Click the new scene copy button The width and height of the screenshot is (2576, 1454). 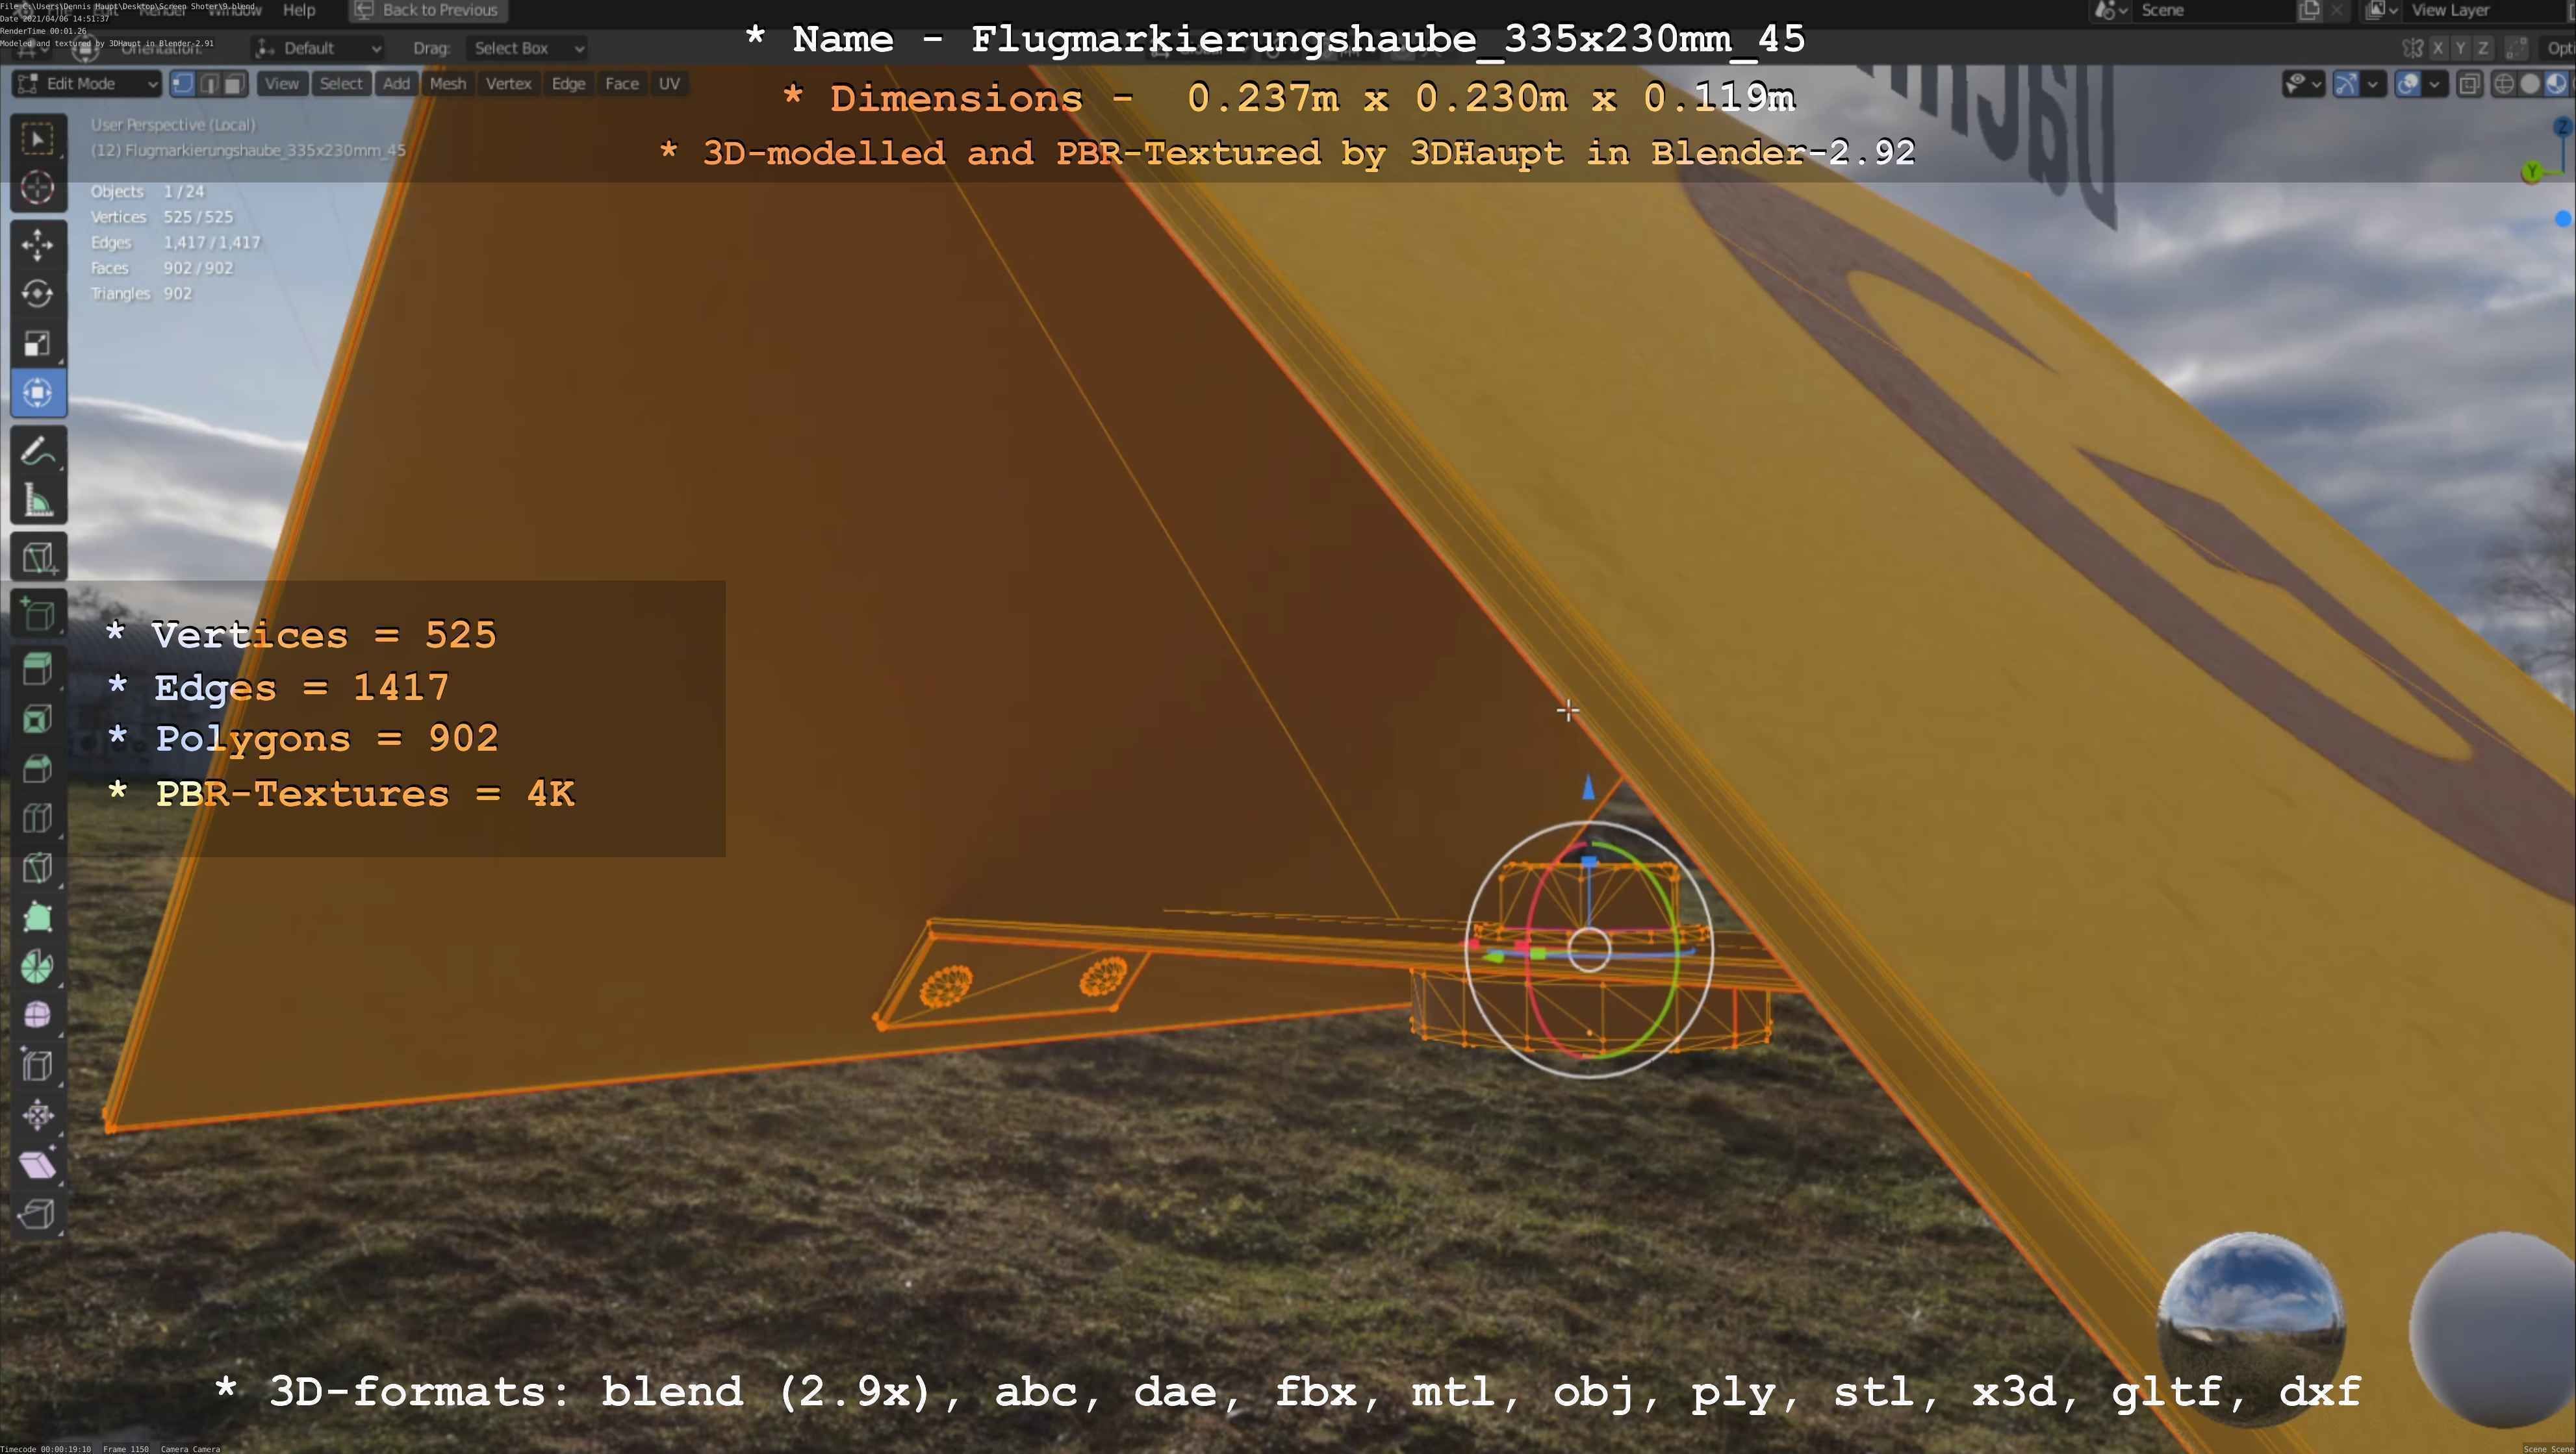tap(2310, 10)
